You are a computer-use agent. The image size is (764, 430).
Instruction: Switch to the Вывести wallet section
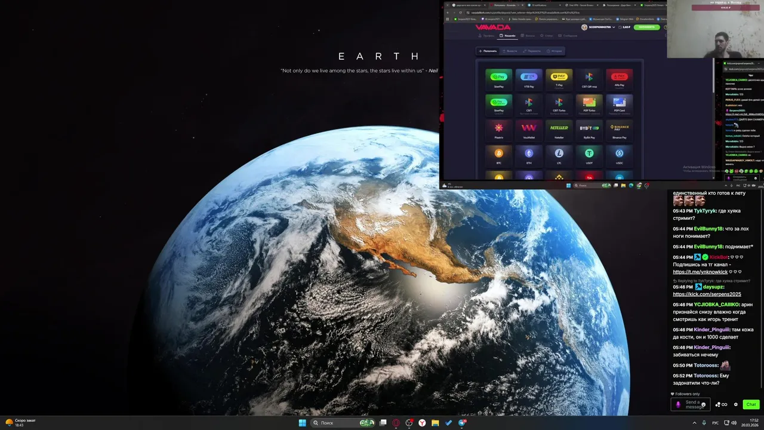coord(510,51)
